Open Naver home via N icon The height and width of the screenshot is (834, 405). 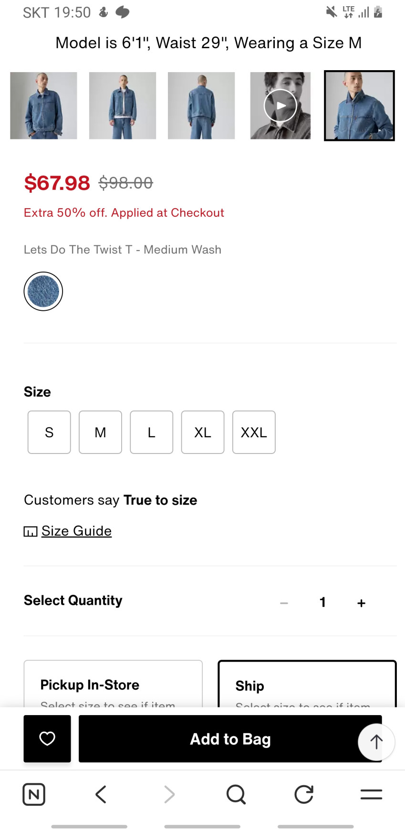click(x=34, y=794)
